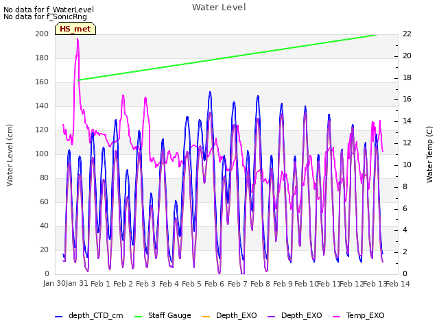
Task: Click the Water Temp (C) axis label
Action: coord(429,155)
